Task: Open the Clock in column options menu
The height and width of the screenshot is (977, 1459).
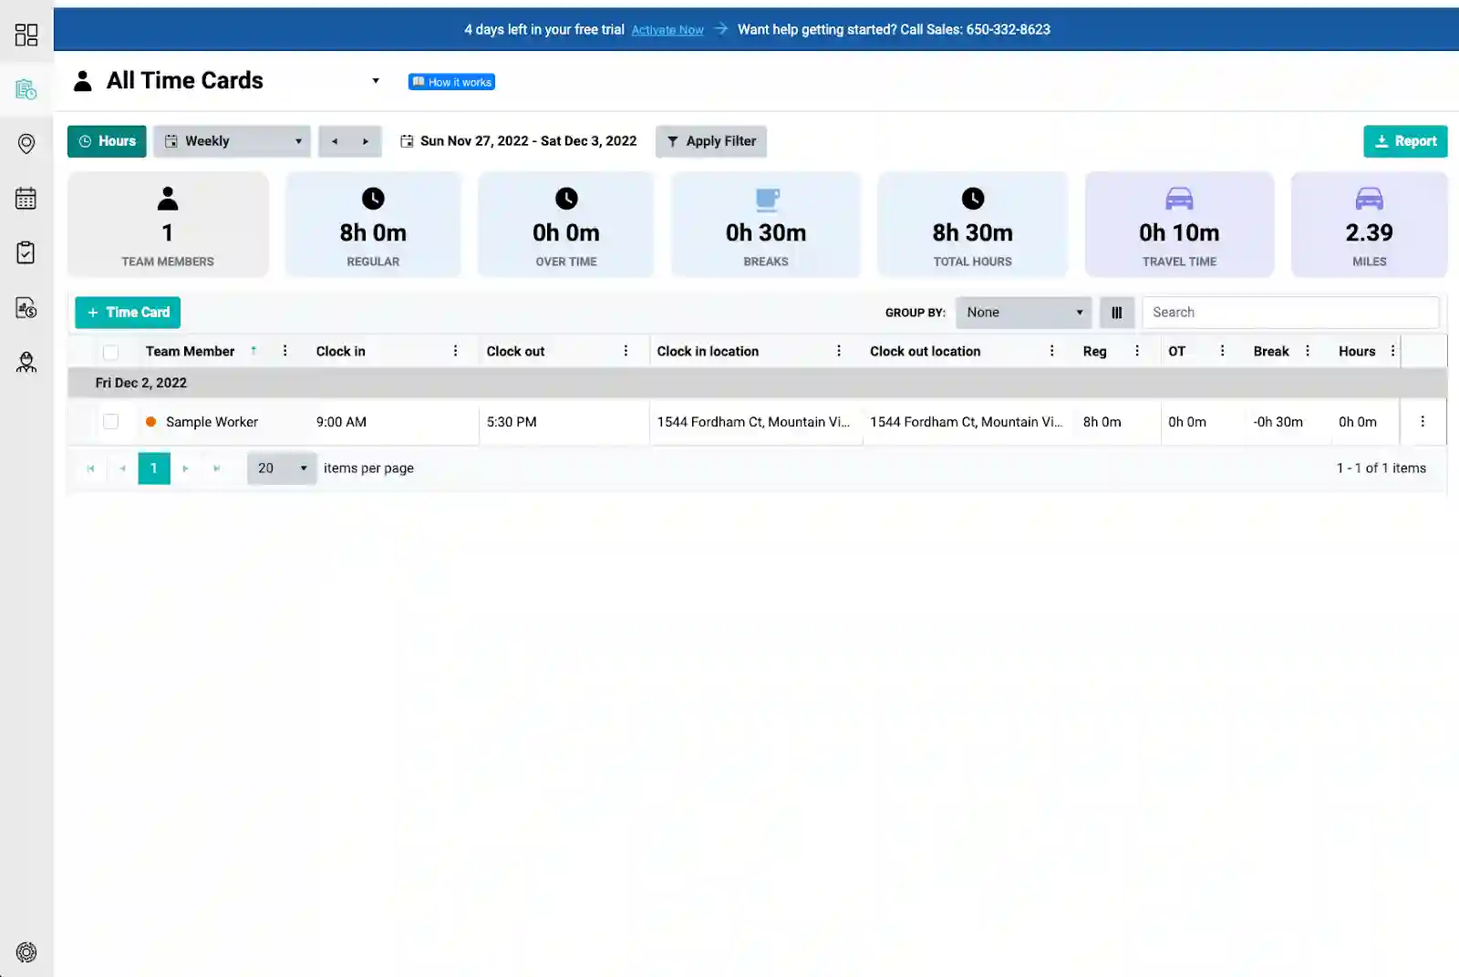Action: coord(455,352)
